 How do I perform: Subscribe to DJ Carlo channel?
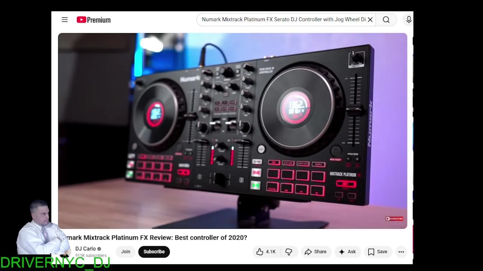tap(154, 252)
